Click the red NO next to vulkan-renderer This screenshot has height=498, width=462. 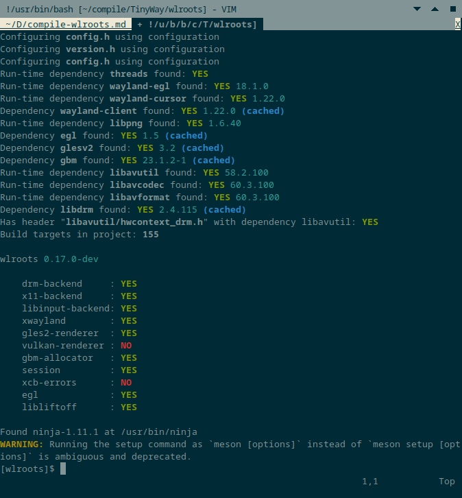point(126,346)
